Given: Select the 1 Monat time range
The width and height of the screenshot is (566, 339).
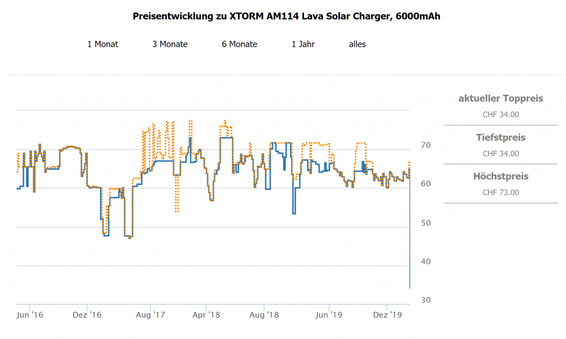Looking at the screenshot, I should [x=103, y=44].
